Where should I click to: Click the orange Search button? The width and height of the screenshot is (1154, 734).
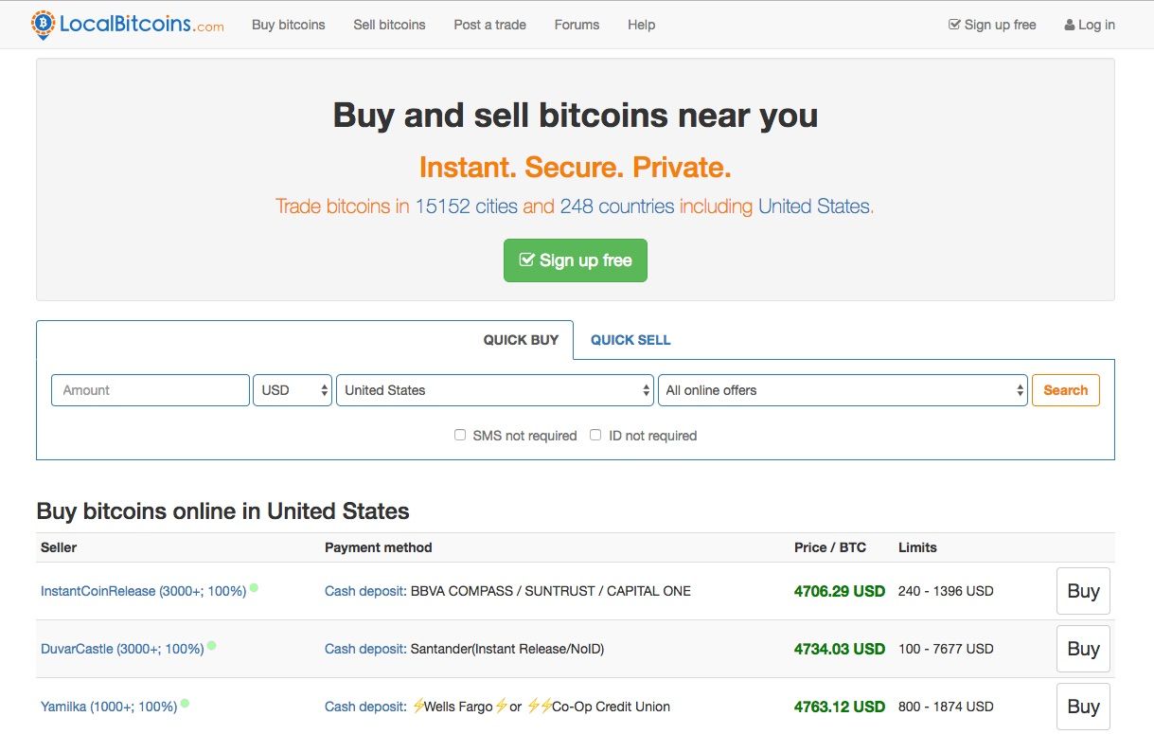1065,390
